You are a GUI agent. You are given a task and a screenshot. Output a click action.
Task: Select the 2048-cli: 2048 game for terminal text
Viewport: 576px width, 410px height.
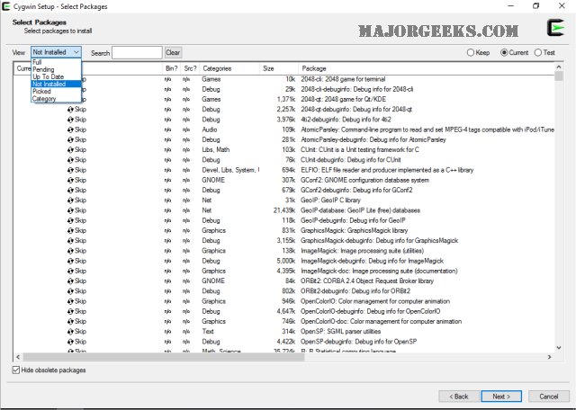pyautogui.click(x=343, y=79)
